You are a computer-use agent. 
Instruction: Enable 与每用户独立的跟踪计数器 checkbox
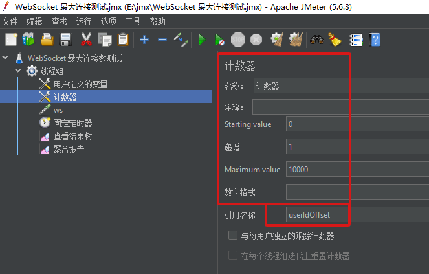(233, 235)
